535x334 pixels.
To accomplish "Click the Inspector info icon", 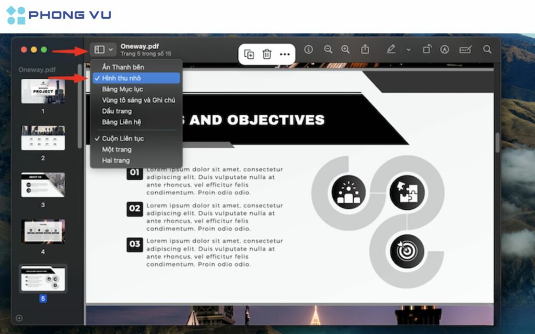I will [x=308, y=50].
